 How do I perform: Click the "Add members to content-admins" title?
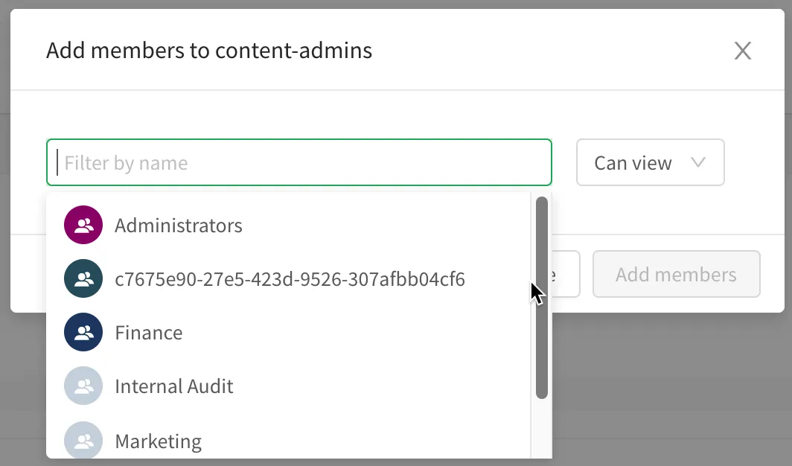point(209,51)
